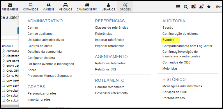The height and width of the screenshot is (109, 223).
Task: Click the favorites star icon
Action: click(x=209, y=6)
